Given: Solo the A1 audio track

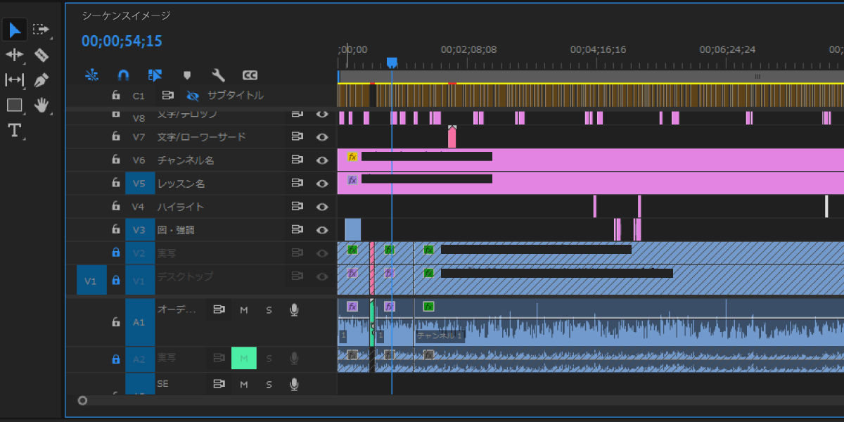Looking at the screenshot, I should [269, 310].
